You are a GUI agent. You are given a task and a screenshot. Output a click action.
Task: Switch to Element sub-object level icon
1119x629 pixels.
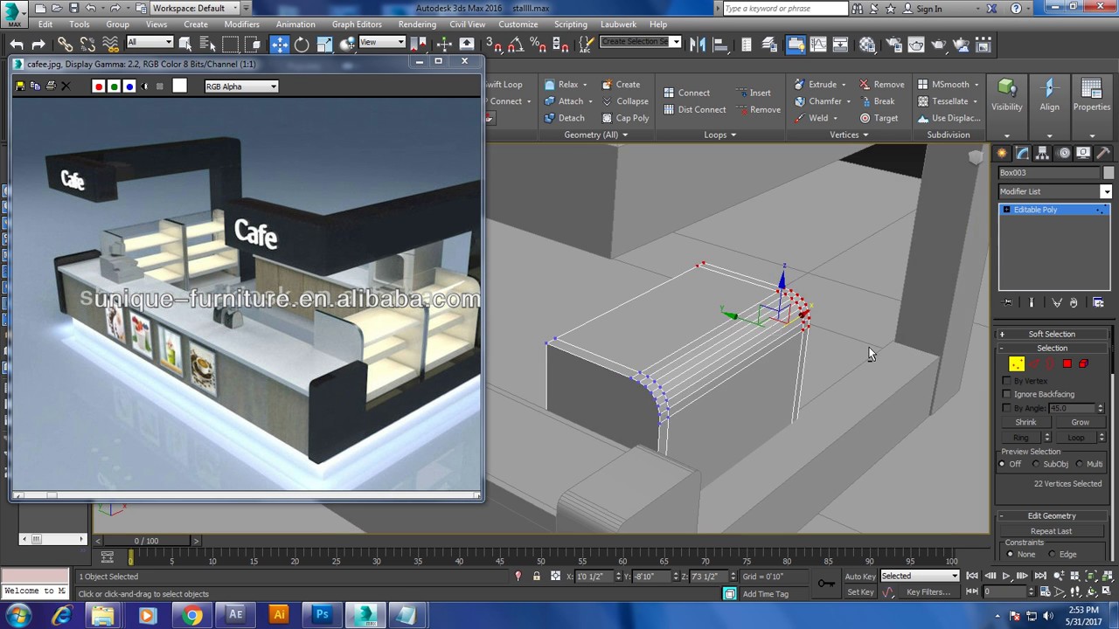[1083, 364]
